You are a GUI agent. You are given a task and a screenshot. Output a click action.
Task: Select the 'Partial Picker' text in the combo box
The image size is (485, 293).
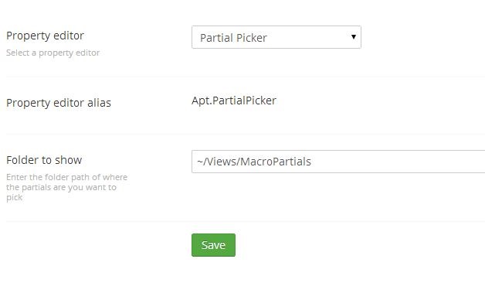click(233, 38)
